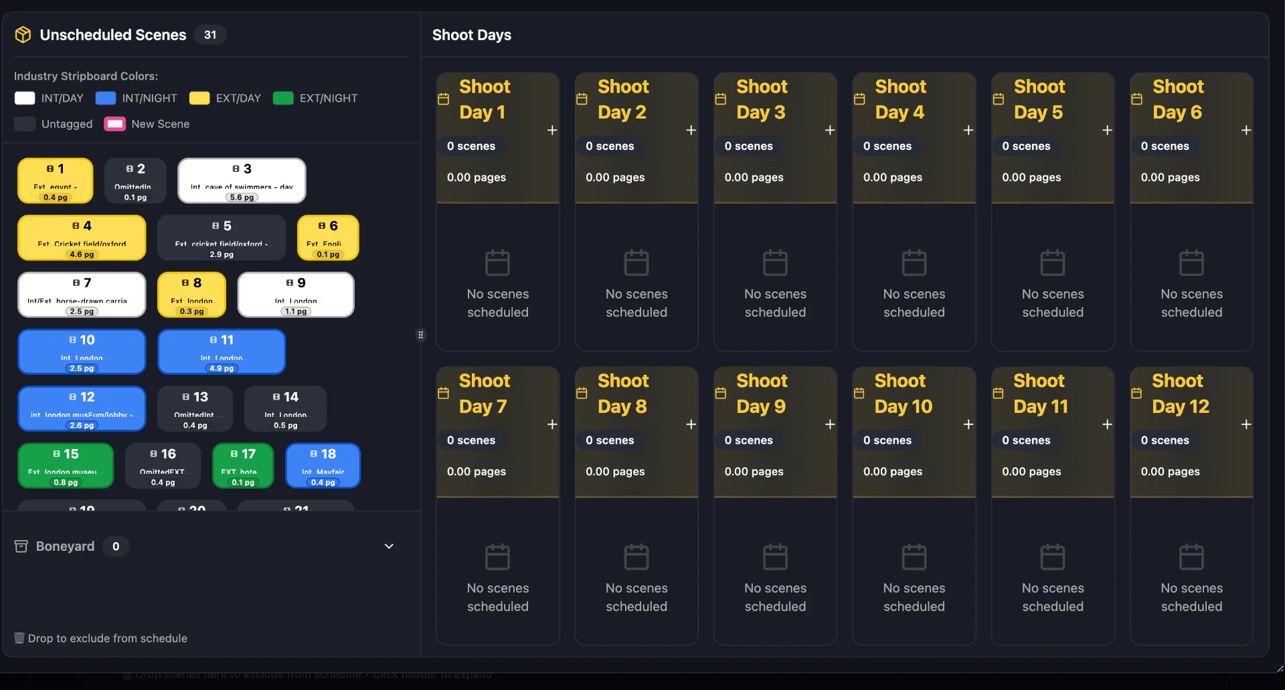Click the plus icon on Shoot Day 3
The height and width of the screenshot is (690, 1285).
830,130
